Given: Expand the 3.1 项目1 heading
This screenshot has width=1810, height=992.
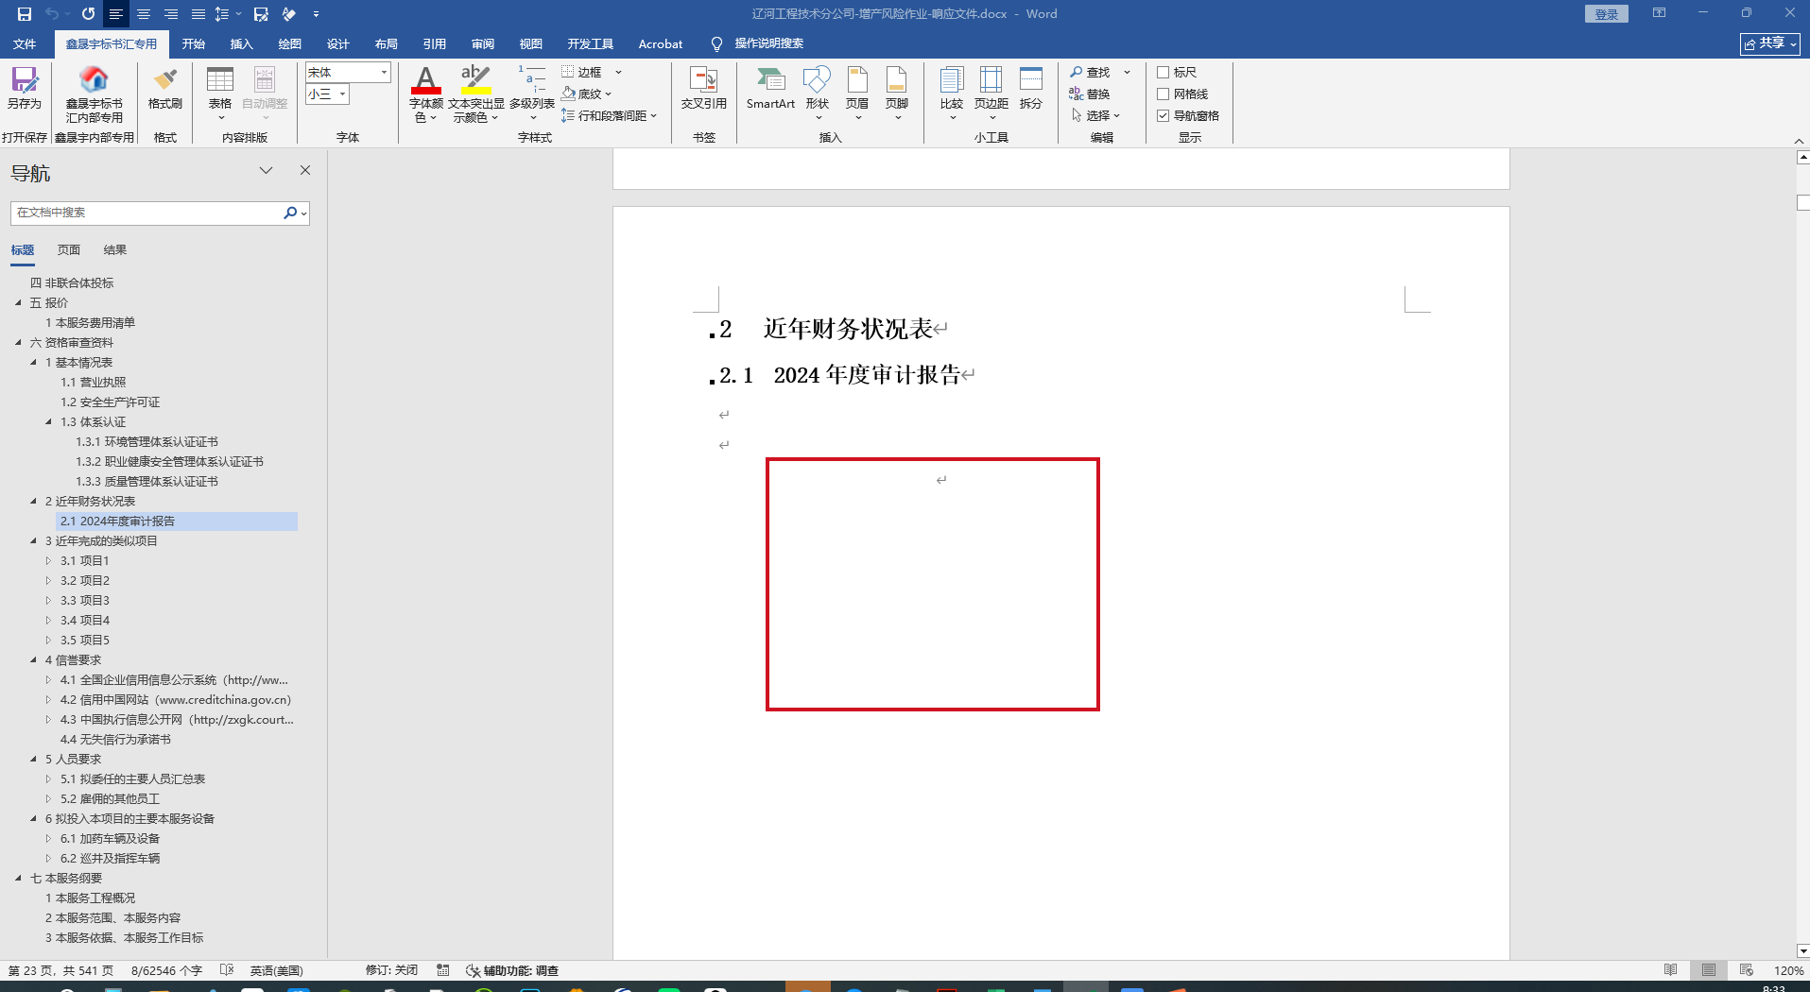Looking at the screenshot, I should point(49,560).
